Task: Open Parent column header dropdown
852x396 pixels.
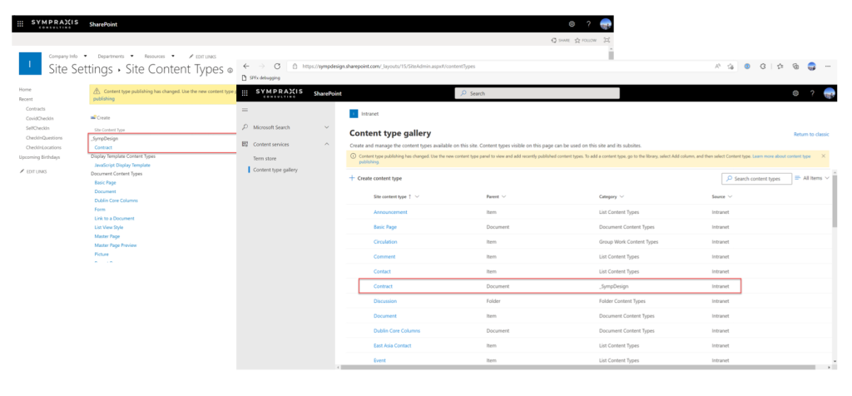Action: pyautogui.click(x=504, y=196)
